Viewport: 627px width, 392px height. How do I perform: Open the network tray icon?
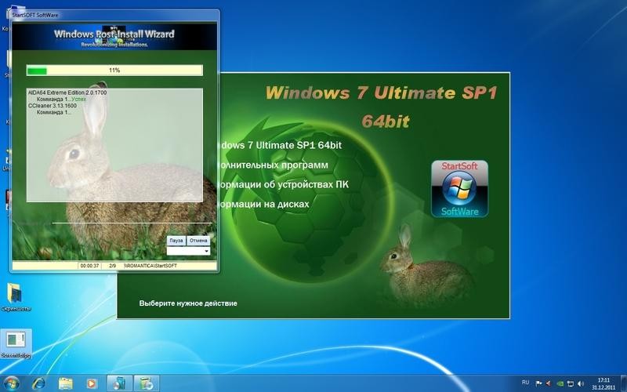[x=571, y=383]
